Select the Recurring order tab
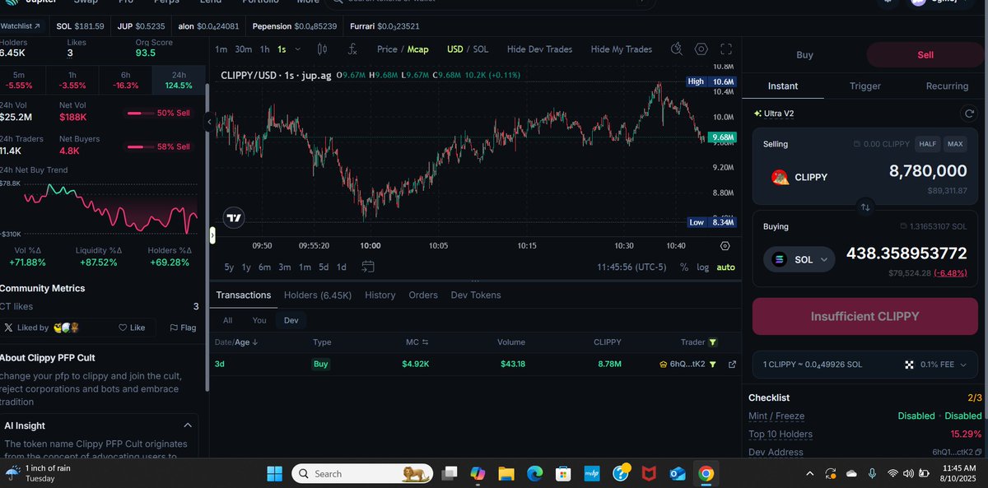The image size is (988, 488). (x=947, y=86)
